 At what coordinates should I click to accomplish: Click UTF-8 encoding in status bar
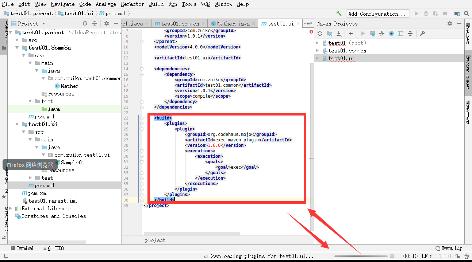click(x=444, y=256)
